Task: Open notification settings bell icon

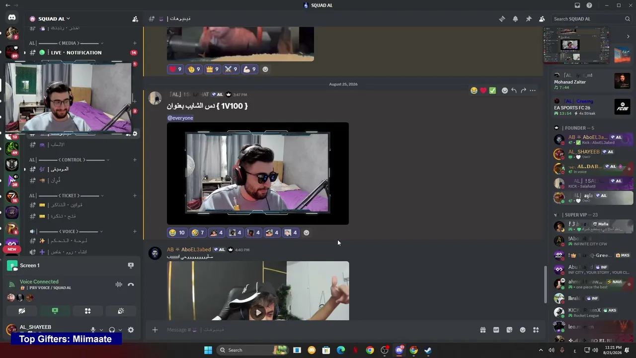Action: point(515,19)
